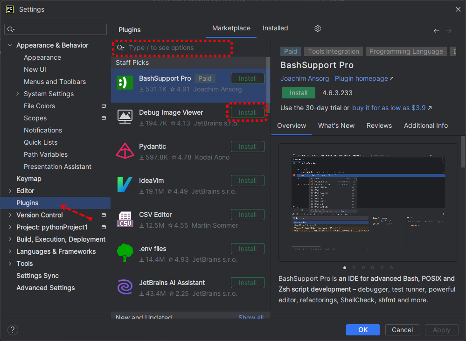Install the IdeaVim plugin
Viewport: 466px width, 341px height.
coord(248,181)
